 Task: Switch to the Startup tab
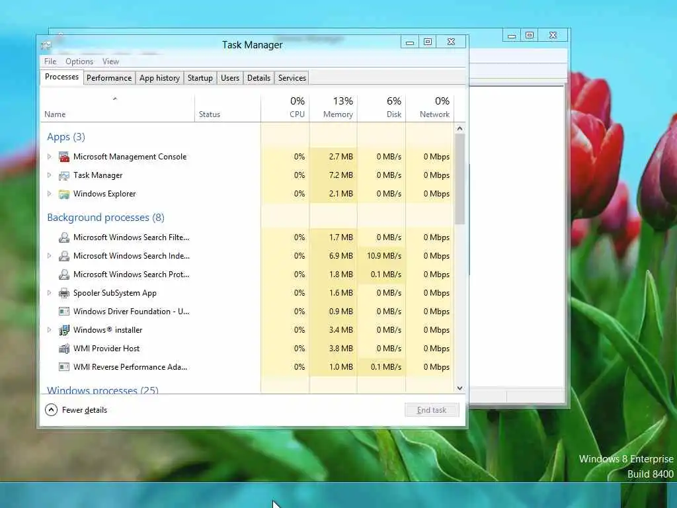pos(200,78)
